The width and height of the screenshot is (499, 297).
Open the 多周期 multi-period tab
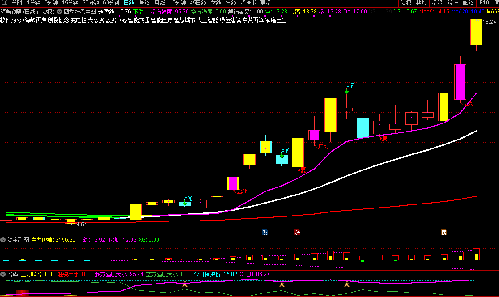click(248, 3)
